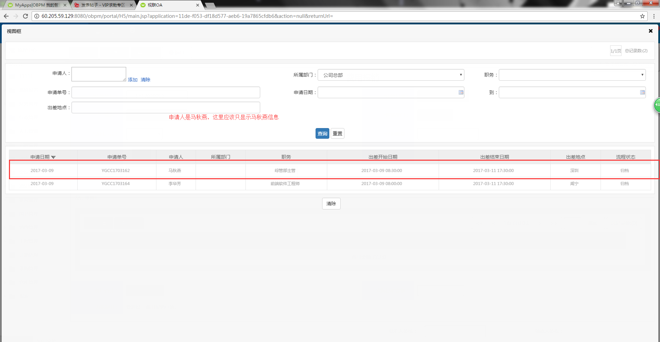Sort by 申请人 column header
This screenshot has width=660, height=342.
coord(176,157)
